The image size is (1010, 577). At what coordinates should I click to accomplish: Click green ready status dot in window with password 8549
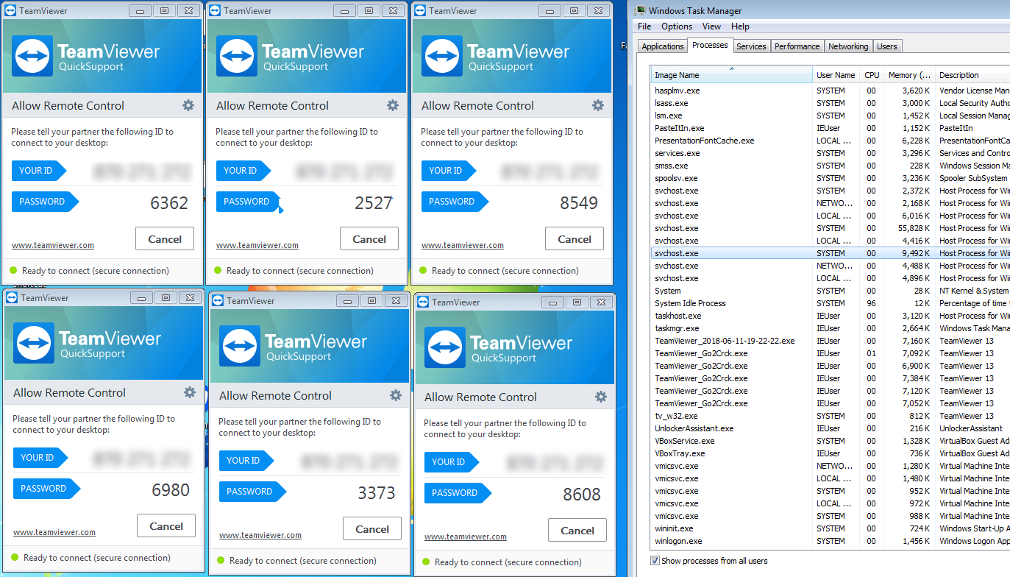(x=422, y=270)
